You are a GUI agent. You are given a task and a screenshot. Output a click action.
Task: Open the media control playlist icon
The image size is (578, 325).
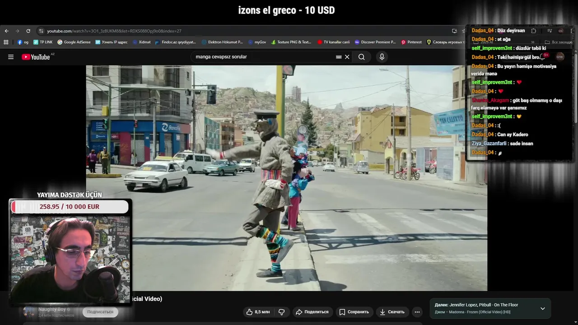coord(550,31)
